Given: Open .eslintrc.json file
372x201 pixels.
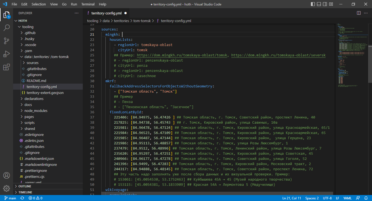Looking at the screenshot, I should [x=48, y=141].
